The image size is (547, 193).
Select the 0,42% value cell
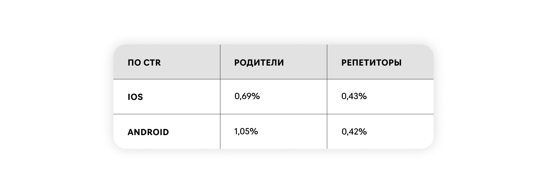[354, 132]
